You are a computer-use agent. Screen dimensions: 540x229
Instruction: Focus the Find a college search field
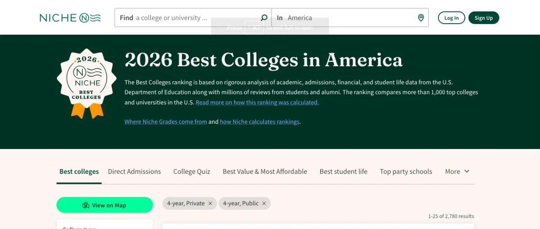[x=193, y=18]
